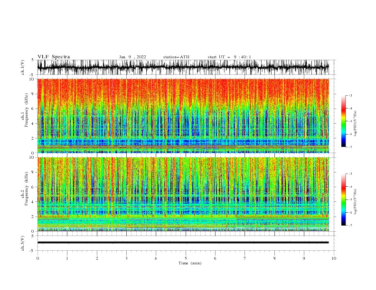376x290 pixels.
Task: Click the "6" minute tick on time axis
Action: tap(215, 258)
